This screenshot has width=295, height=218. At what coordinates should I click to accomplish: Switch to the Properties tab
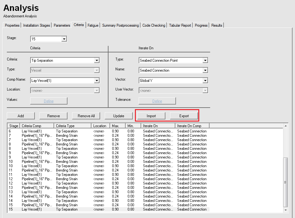click(12, 25)
